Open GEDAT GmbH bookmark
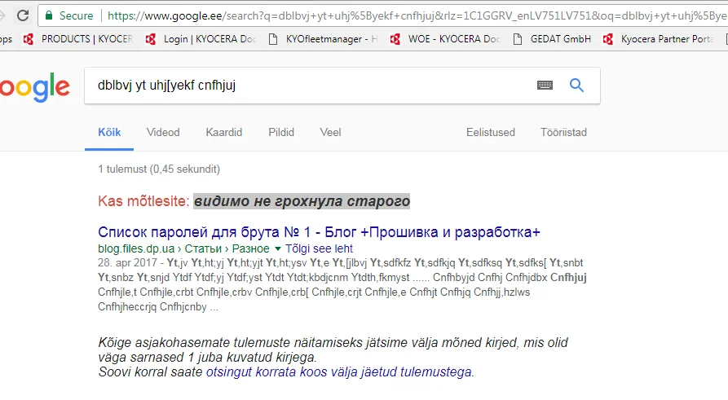 coord(552,39)
